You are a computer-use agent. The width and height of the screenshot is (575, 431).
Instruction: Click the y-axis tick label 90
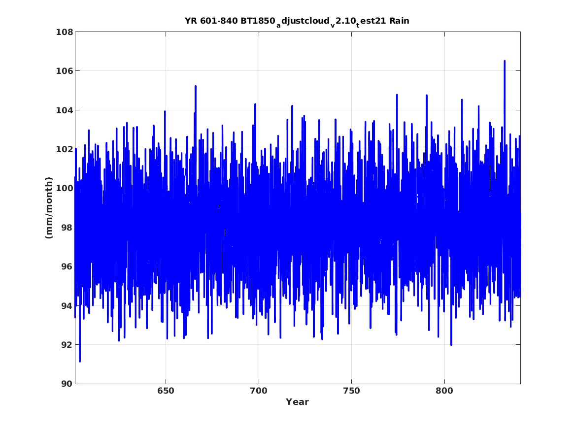[x=67, y=384]
